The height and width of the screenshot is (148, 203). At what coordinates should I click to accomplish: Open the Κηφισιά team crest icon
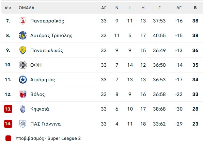23,109
